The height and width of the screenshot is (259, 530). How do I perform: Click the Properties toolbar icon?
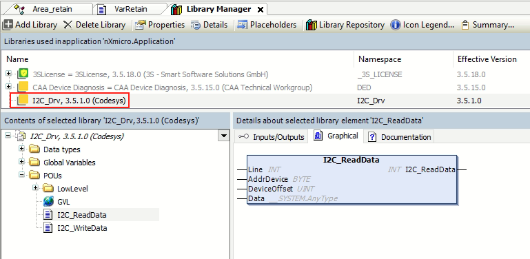140,25
